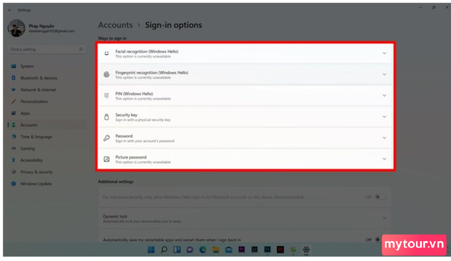
Task: Click the Windows Update icon in sidebar
Action: (14, 184)
